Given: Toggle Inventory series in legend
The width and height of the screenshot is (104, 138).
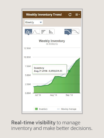Looking at the screenshot, I should click(41, 109).
